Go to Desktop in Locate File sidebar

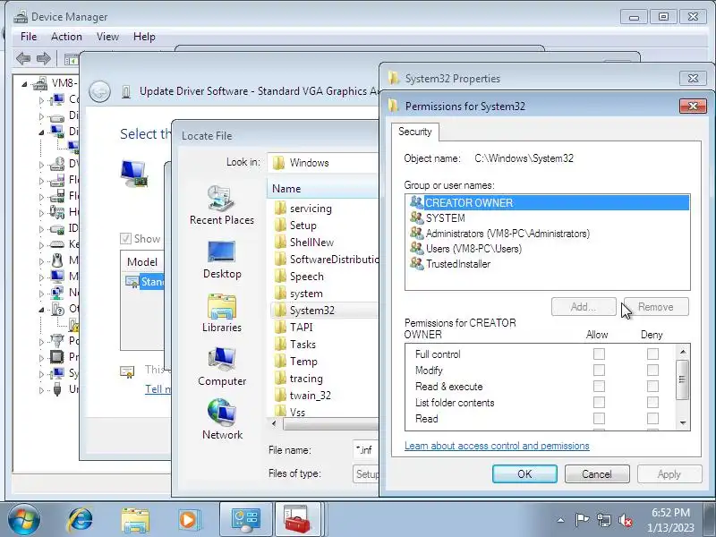[222, 260]
